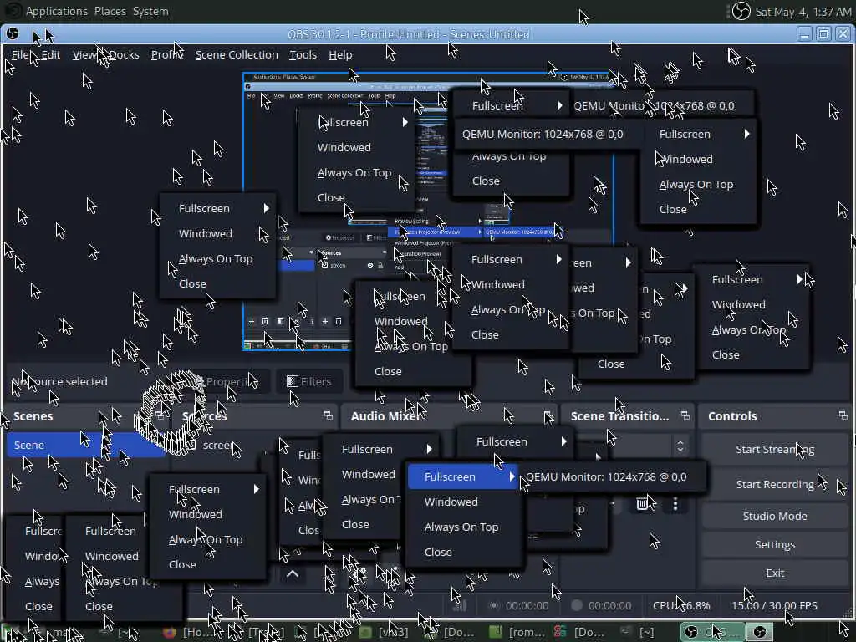856x642 pixels.
Task: Click the 15.00 / 30.00 FPS status
Action: click(x=774, y=605)
